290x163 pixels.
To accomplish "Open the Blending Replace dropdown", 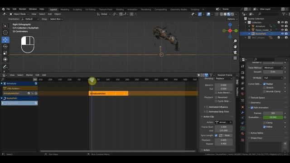I will [x=223, y=78].
